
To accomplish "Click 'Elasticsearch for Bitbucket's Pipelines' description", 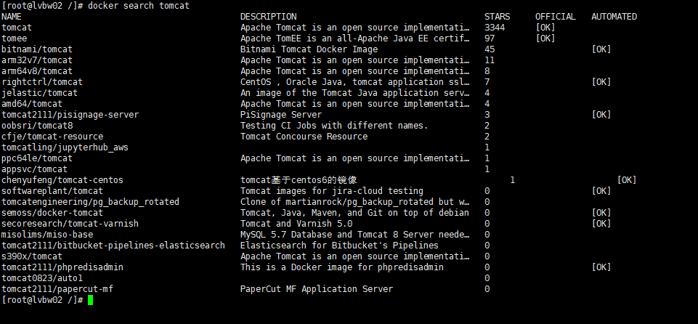I will point(339,246).
